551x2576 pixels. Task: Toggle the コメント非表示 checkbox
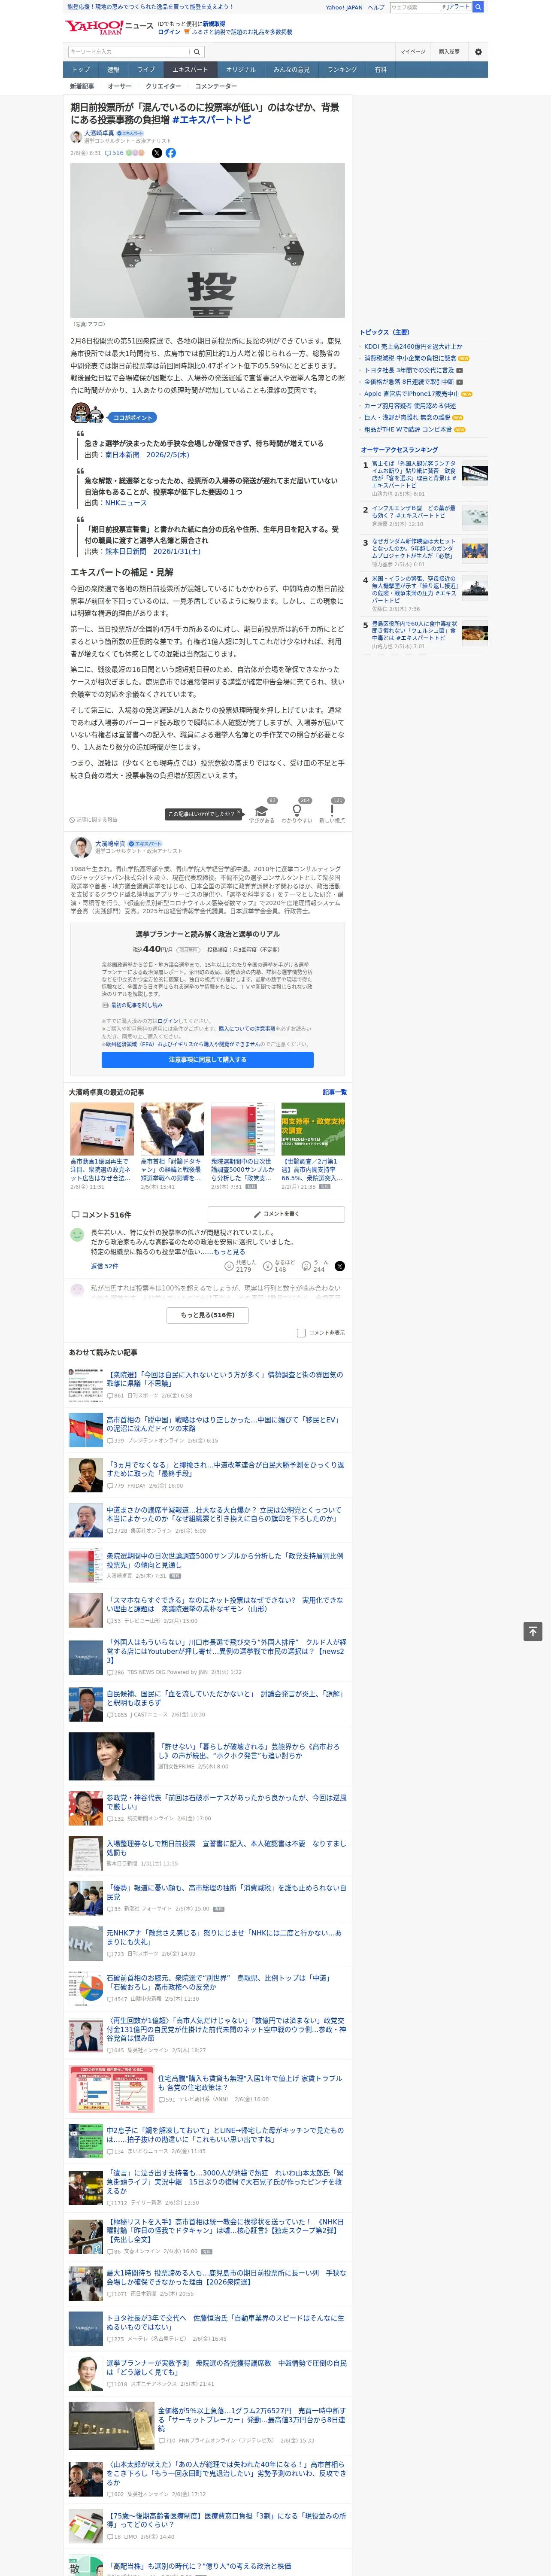[x=301, y=1333]
